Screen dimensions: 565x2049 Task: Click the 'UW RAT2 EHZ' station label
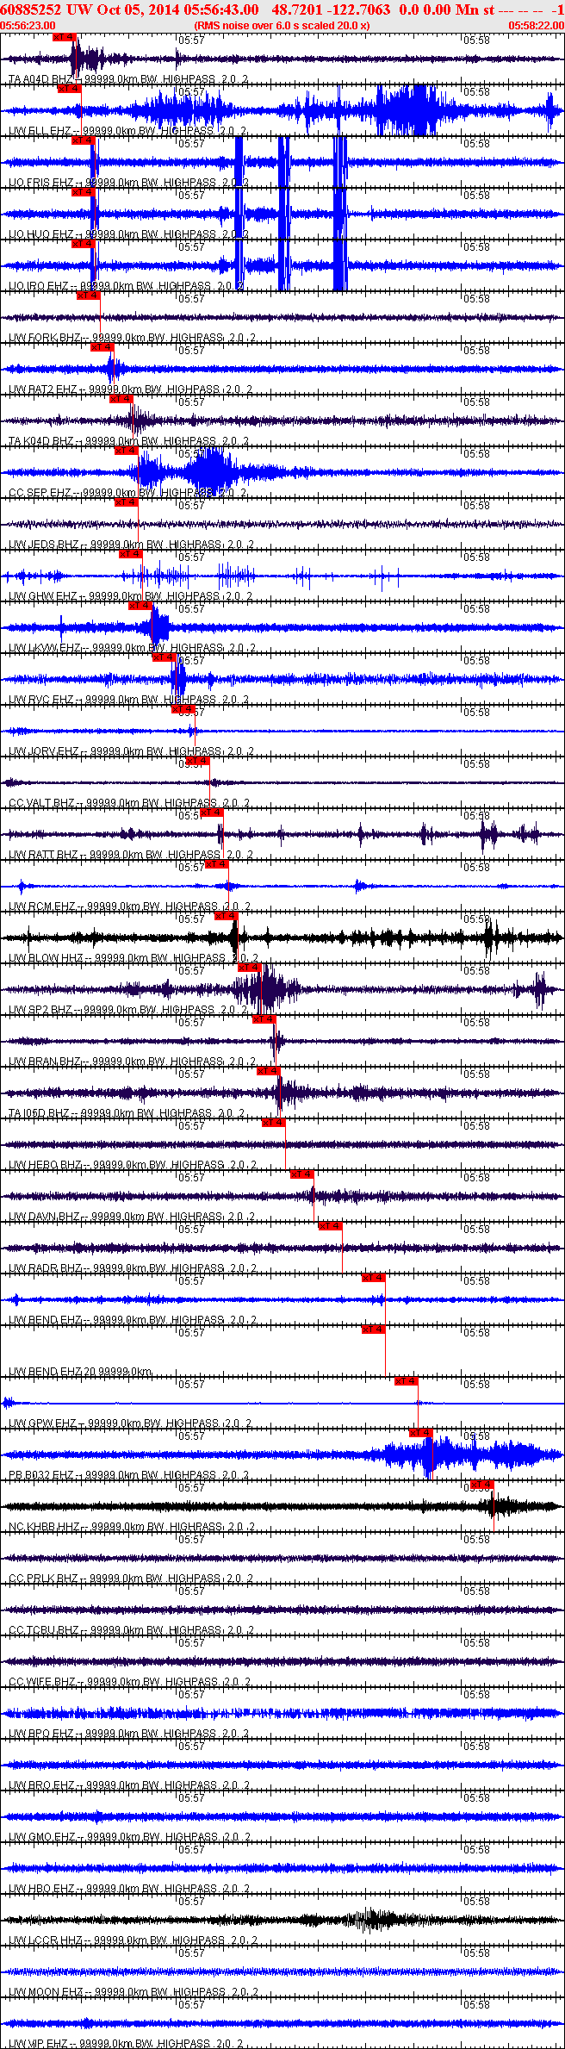43,389
